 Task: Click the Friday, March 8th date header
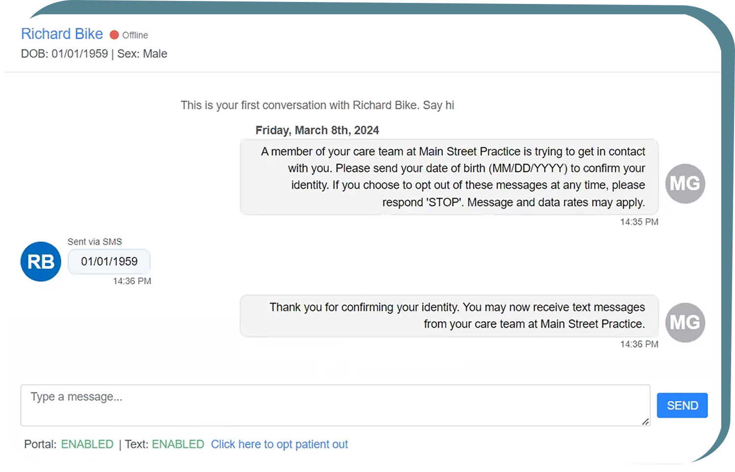317,130
